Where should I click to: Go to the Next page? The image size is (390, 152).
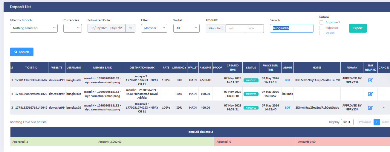click(x=386, y=122)
